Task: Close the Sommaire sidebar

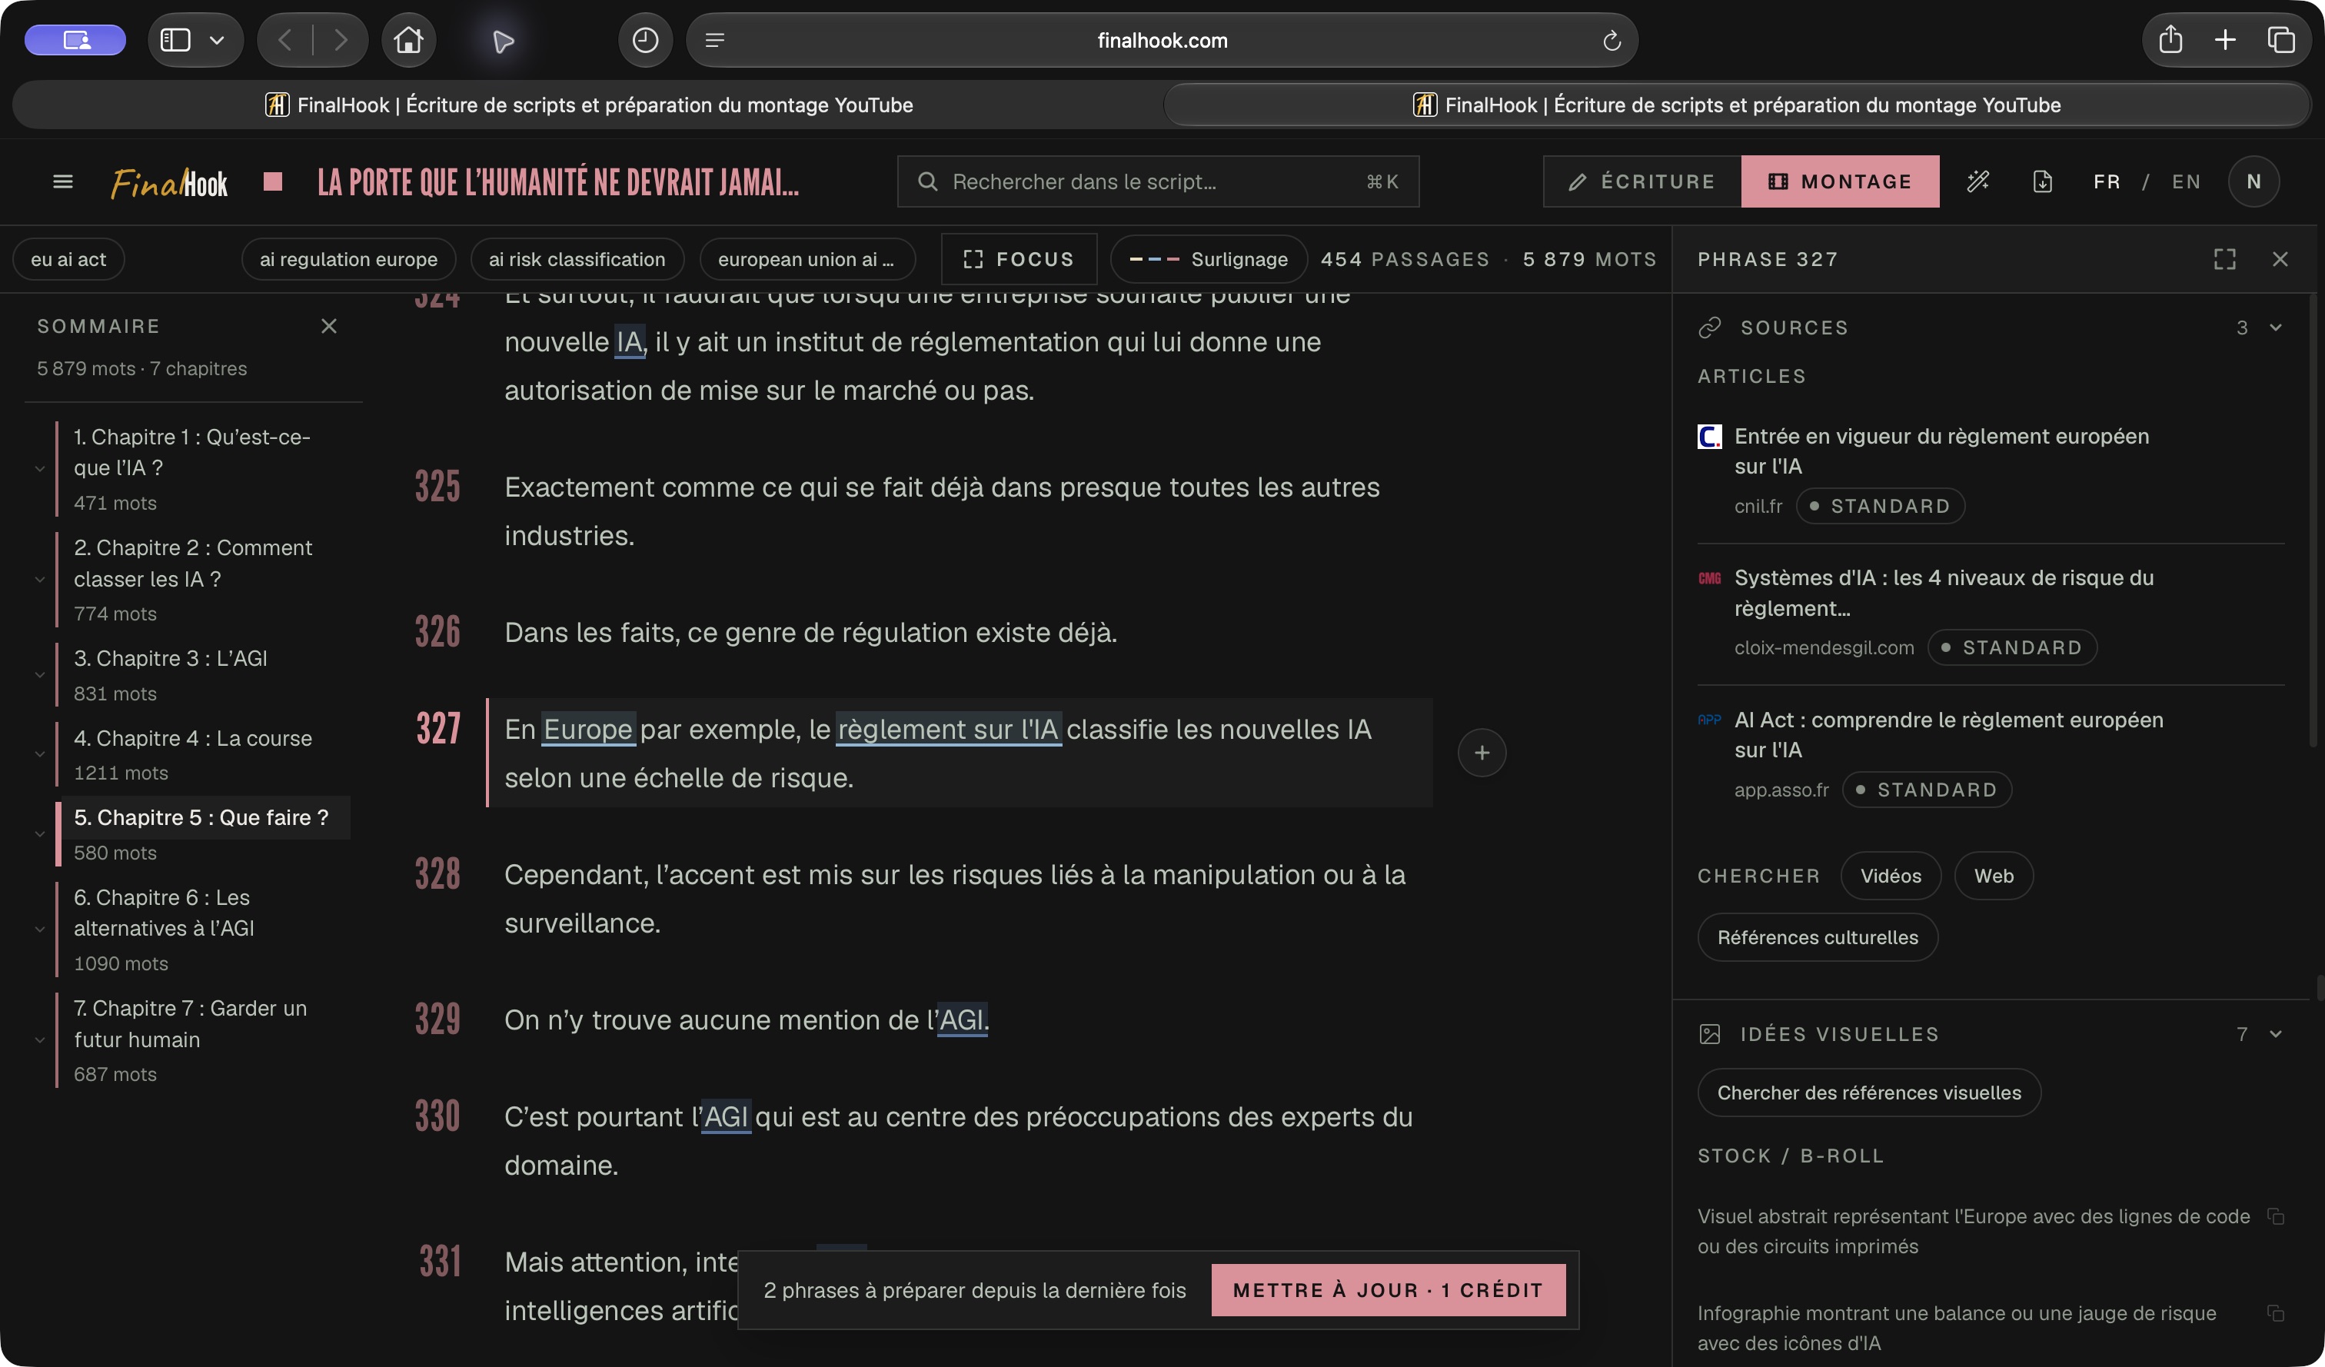Action: pos(328,326)
